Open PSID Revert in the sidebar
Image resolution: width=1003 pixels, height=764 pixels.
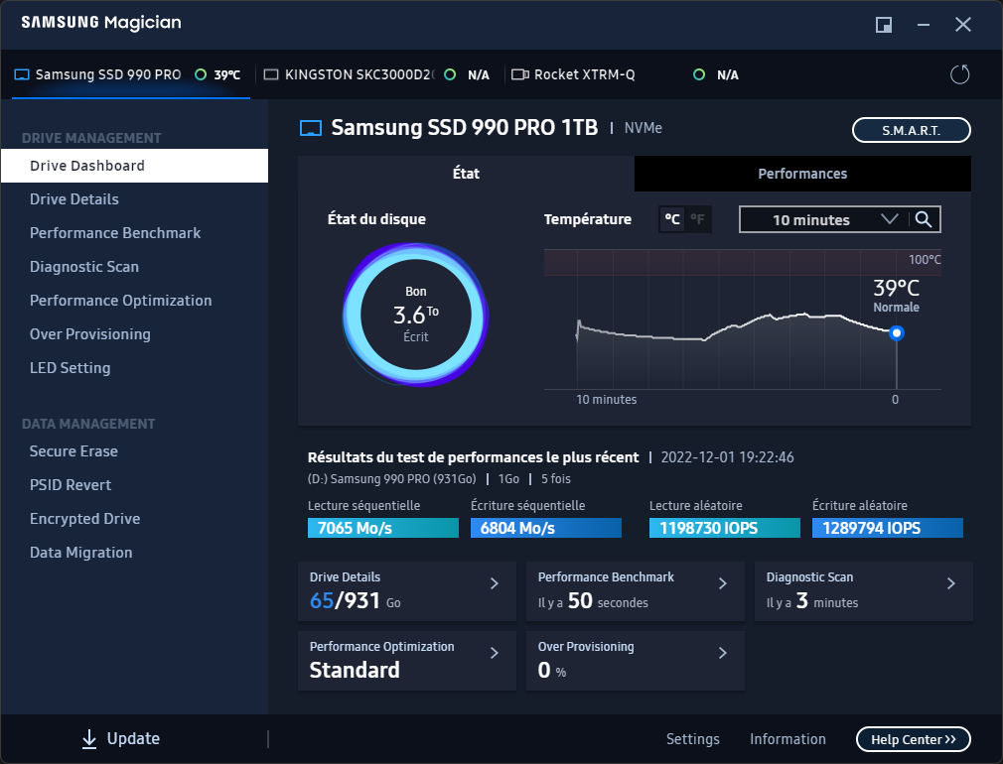(x=134, y=485)
